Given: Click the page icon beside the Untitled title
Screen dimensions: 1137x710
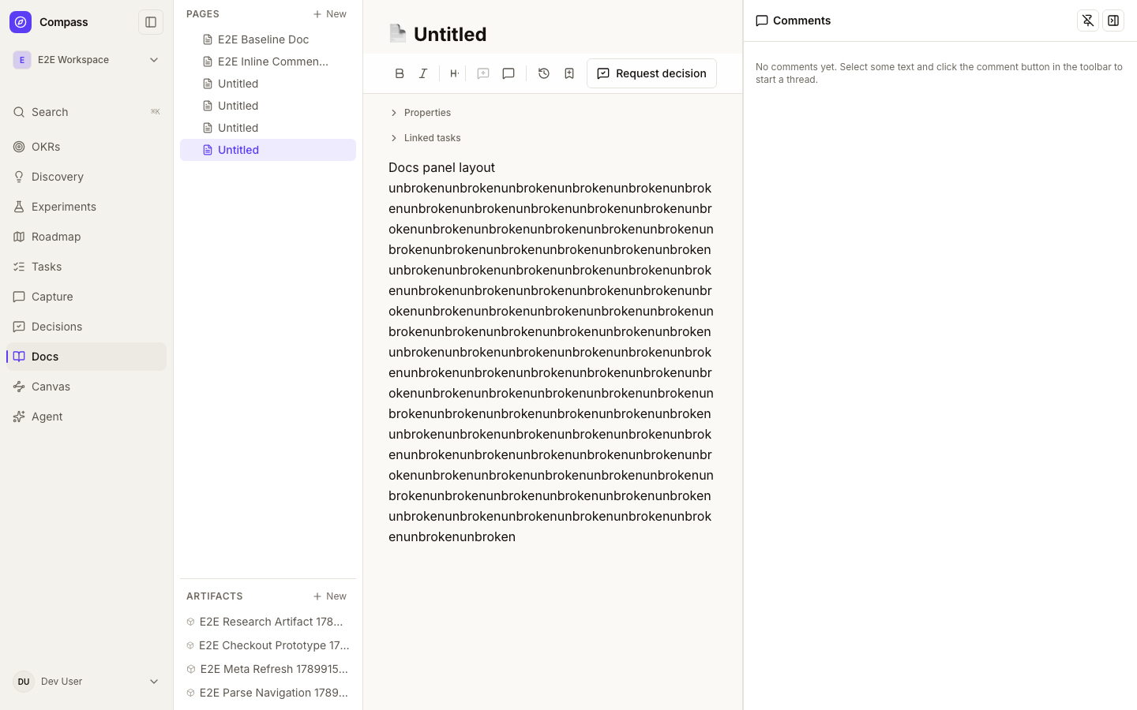Looking at the screenshot, I should coord(398,33).
